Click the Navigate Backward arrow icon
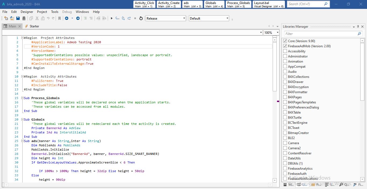 [66, 18]
